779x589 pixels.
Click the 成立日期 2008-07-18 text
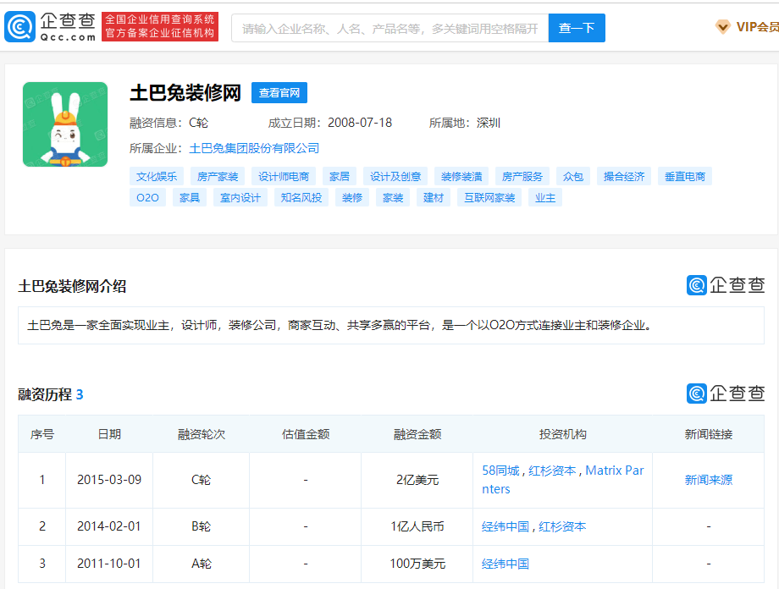click(x=330, y=123)
